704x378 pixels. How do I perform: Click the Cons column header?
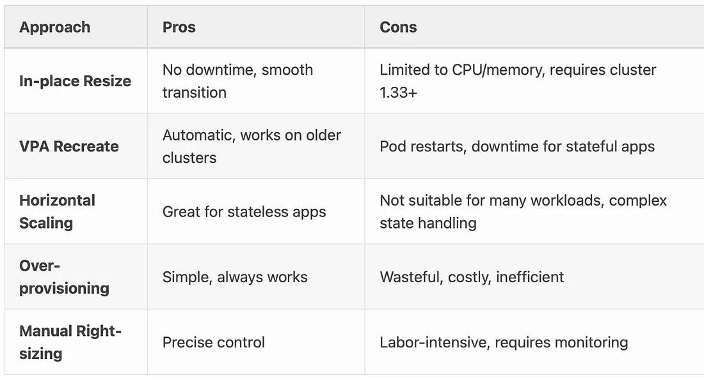[x=398, y=27]
